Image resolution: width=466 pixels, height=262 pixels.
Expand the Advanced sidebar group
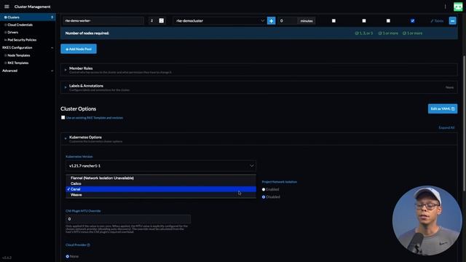[x=52, y=71]
